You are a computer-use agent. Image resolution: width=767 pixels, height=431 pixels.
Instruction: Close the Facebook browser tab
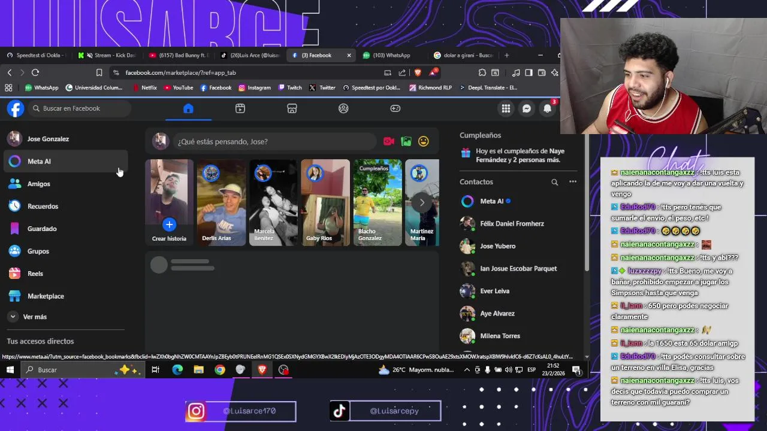click(349, 55)
